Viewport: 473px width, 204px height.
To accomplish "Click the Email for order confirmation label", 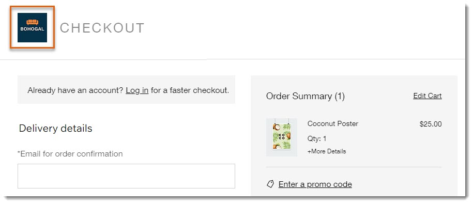I will click(x=70, y=154).
